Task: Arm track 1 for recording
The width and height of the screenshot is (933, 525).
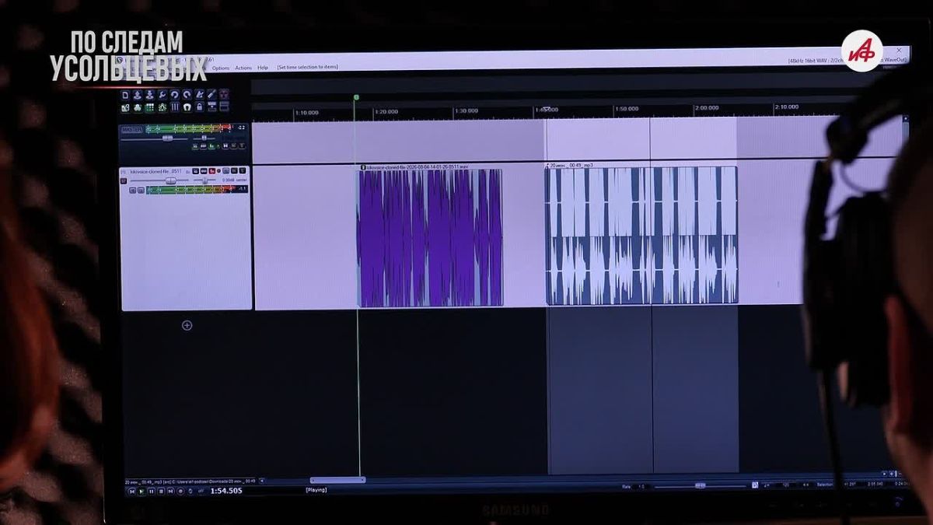Action: click(x=124, y=180)
